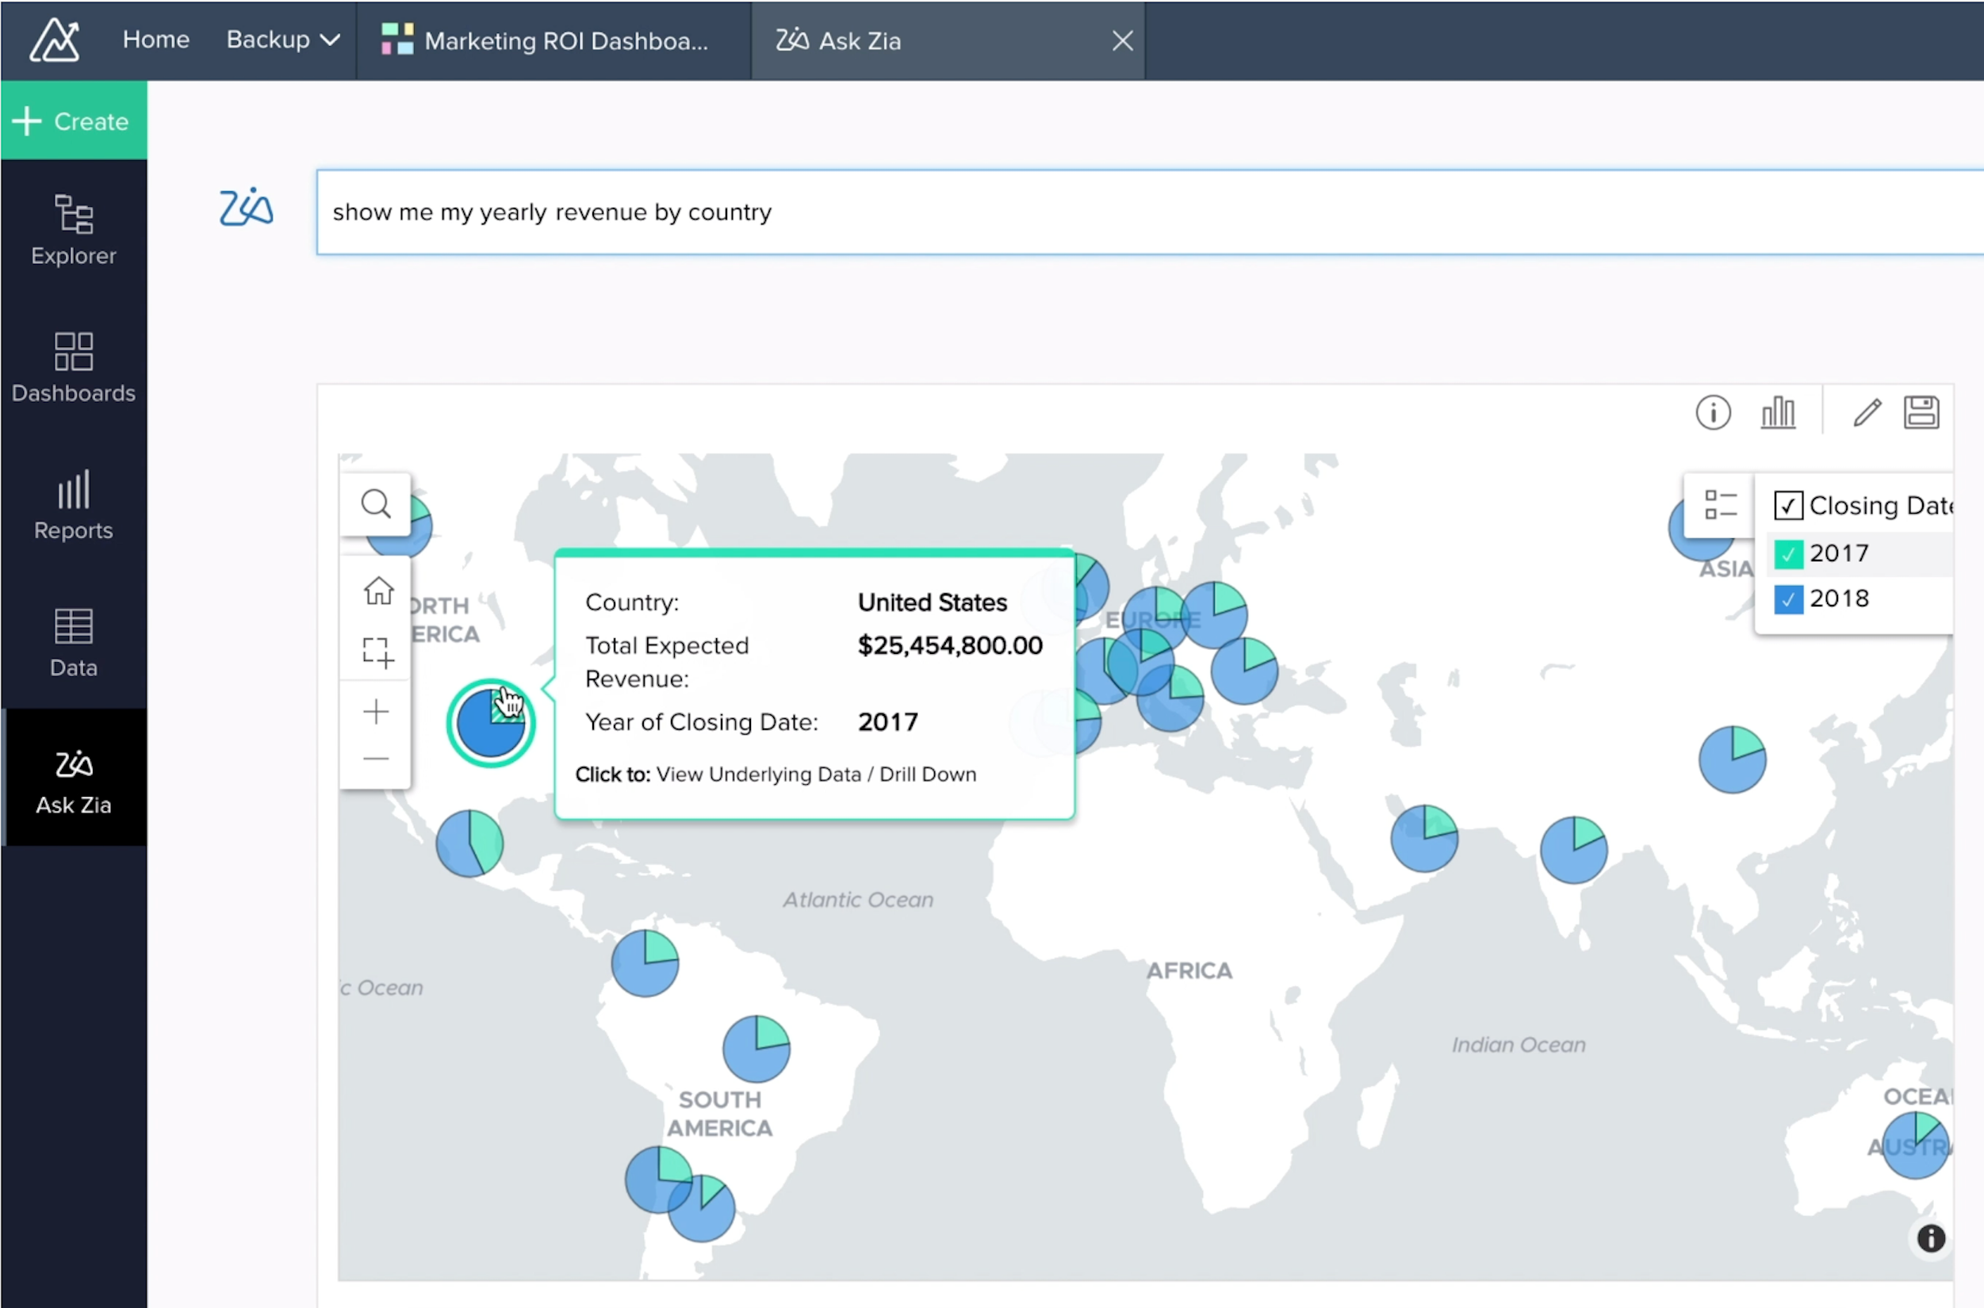The image size is (1984, 1308).
Task: Change chart type with bar chart icon
Action: pyautogui.click(x=1777, y=412)
